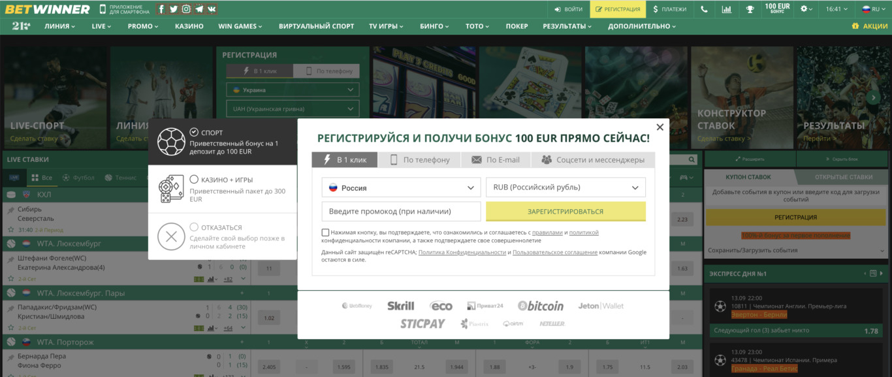Open the 16:41 time zone dropdown
Image resolution: width=892 pixels, height=377 pixels.
[837, 9]
